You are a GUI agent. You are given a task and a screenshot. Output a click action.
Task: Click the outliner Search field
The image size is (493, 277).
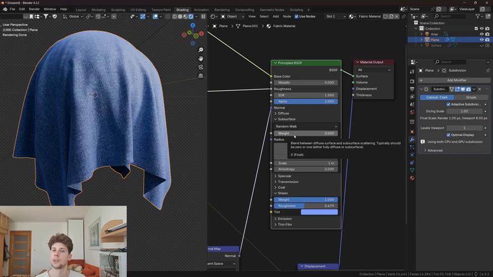point(450,16)
